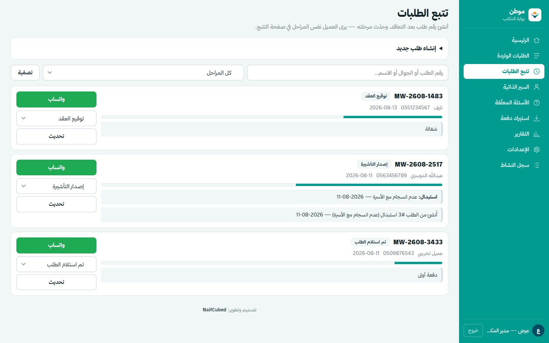Click the download icon next to استيراد دفعة
Image resolution: width=549 pixels, height=343 pixels.
pyautogui.click(x=537, y=118)
